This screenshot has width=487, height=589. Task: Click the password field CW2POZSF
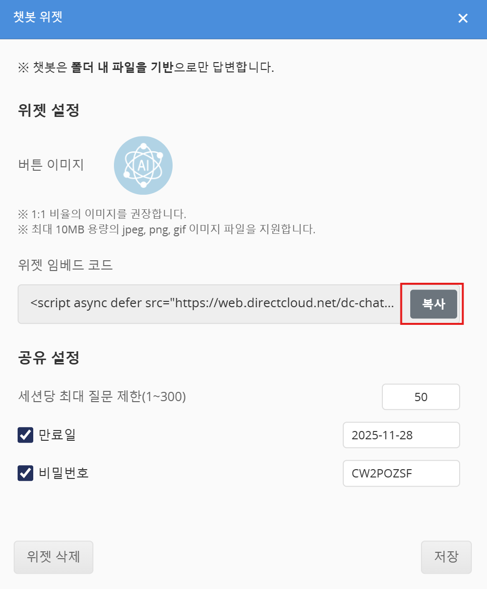pyautogui.click(x=401, y=473)
